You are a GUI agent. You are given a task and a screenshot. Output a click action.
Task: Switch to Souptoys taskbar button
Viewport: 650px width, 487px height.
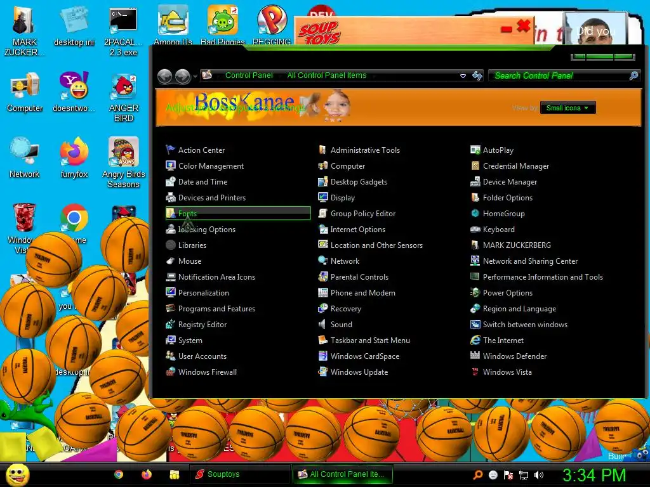[239, 474]
